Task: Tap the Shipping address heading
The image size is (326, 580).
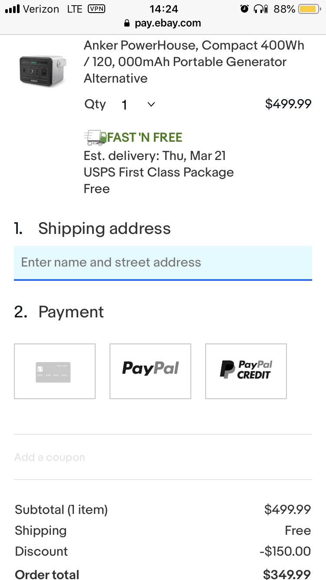Action: point(104,229)
